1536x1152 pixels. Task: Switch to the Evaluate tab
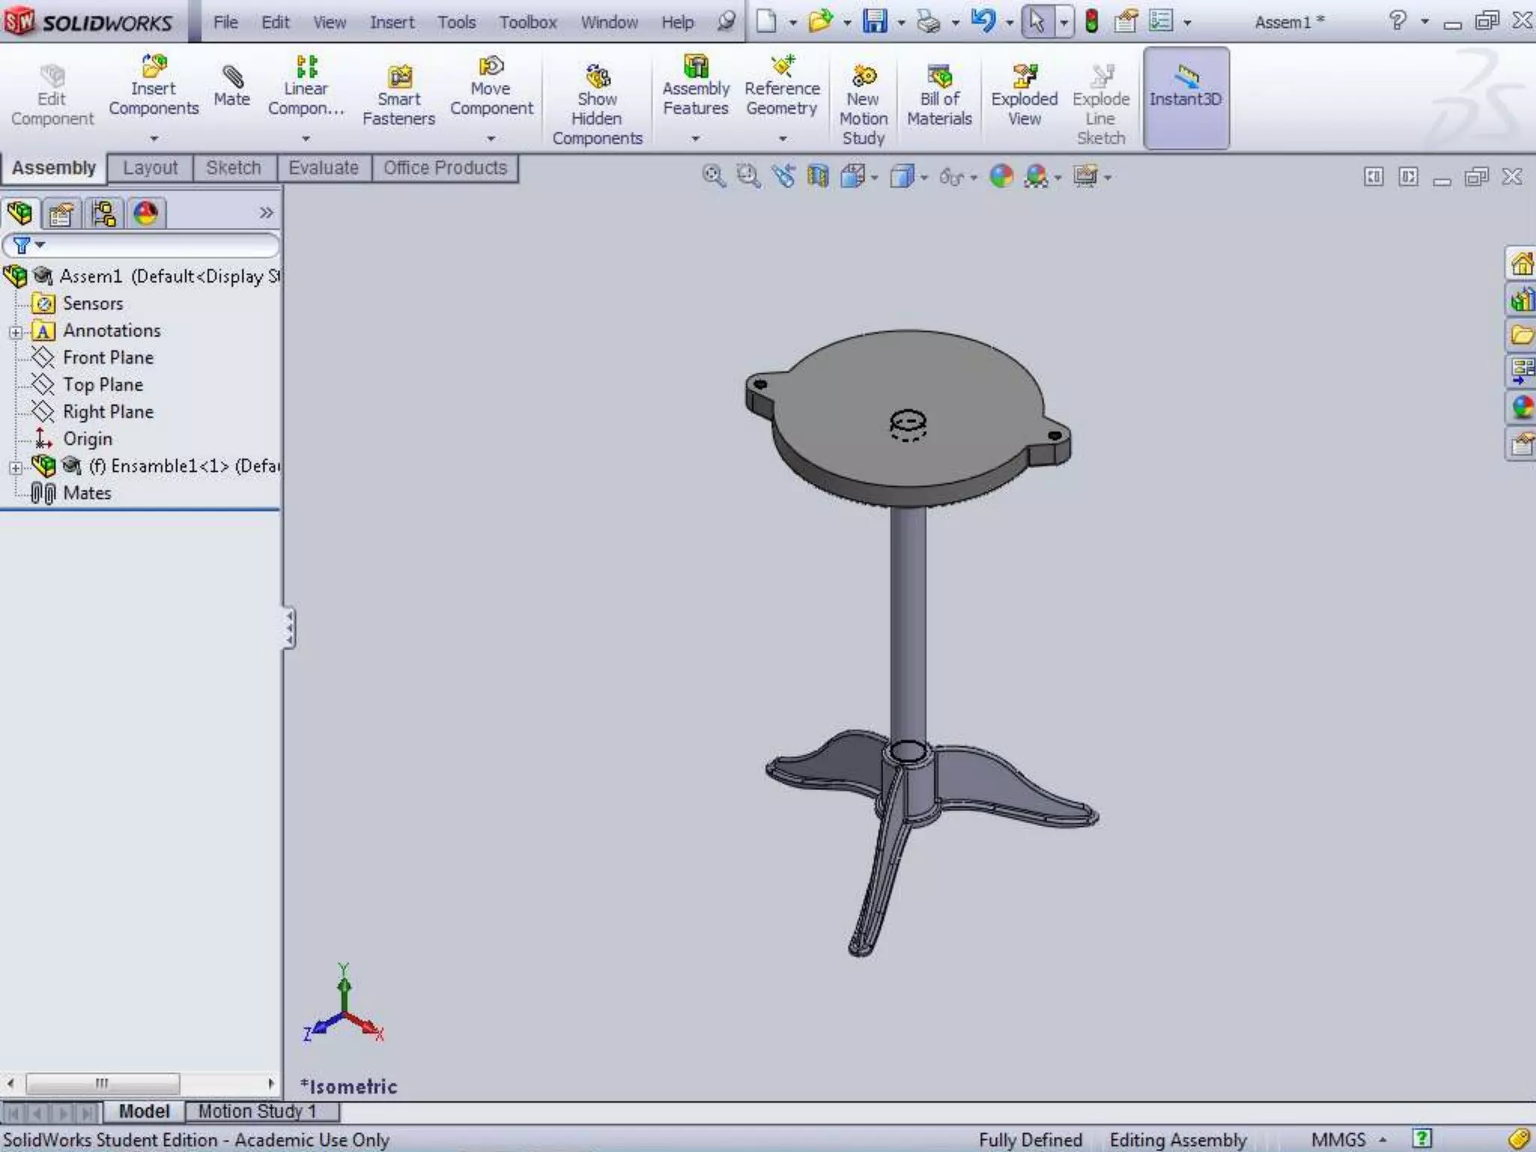(x=323, y=168)
